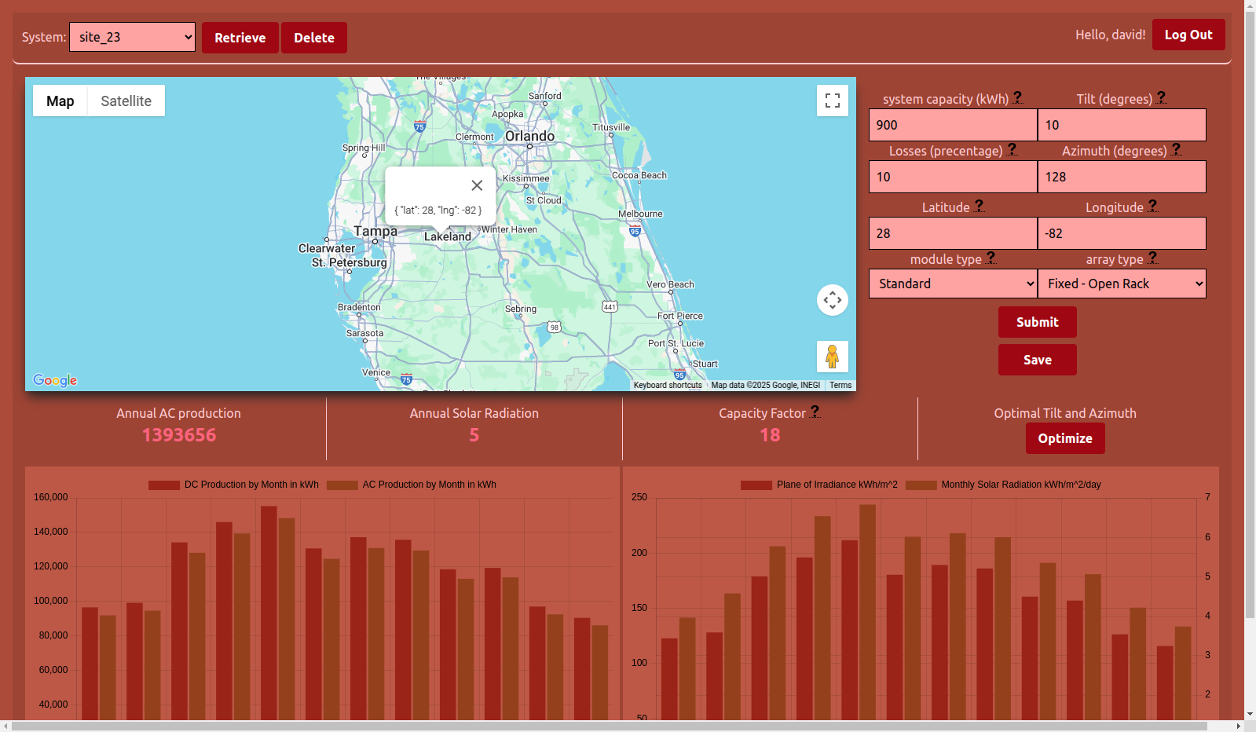Open the module type Standard dropdown
Viewport: 1256px width, 732px height.
(953, 284)
